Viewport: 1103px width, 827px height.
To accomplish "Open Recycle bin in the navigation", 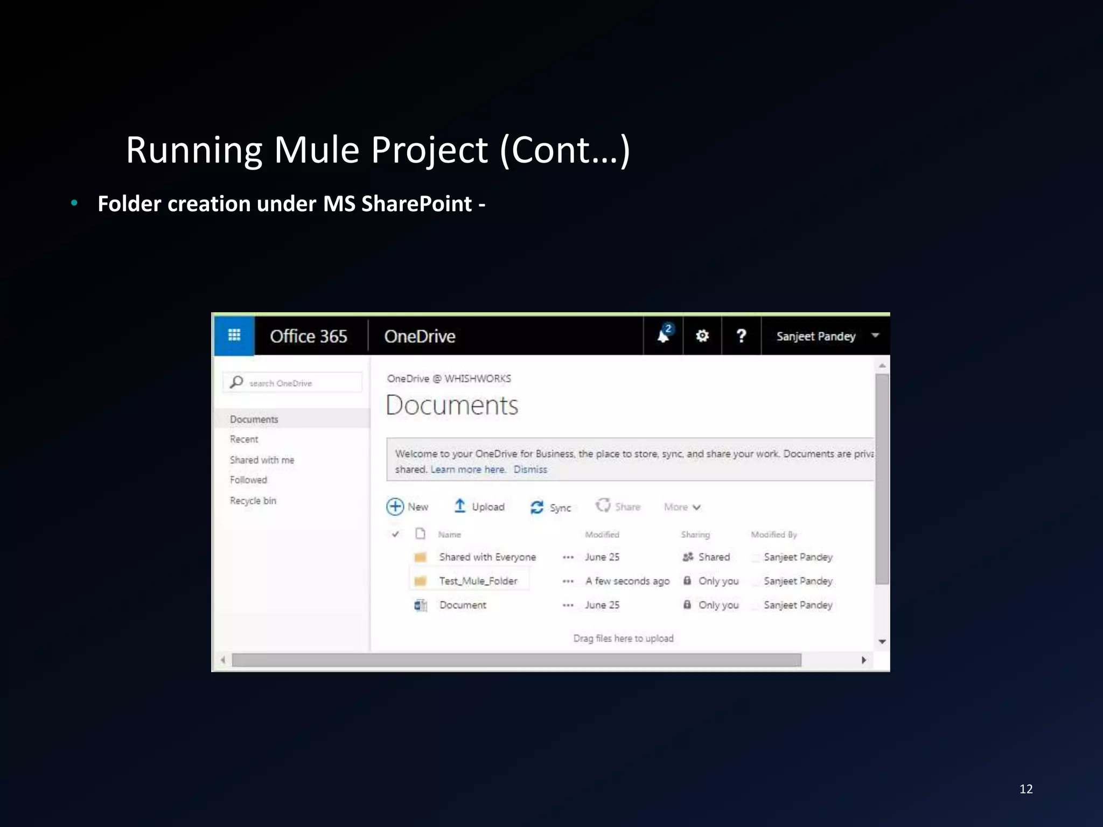I will point(253,501).
